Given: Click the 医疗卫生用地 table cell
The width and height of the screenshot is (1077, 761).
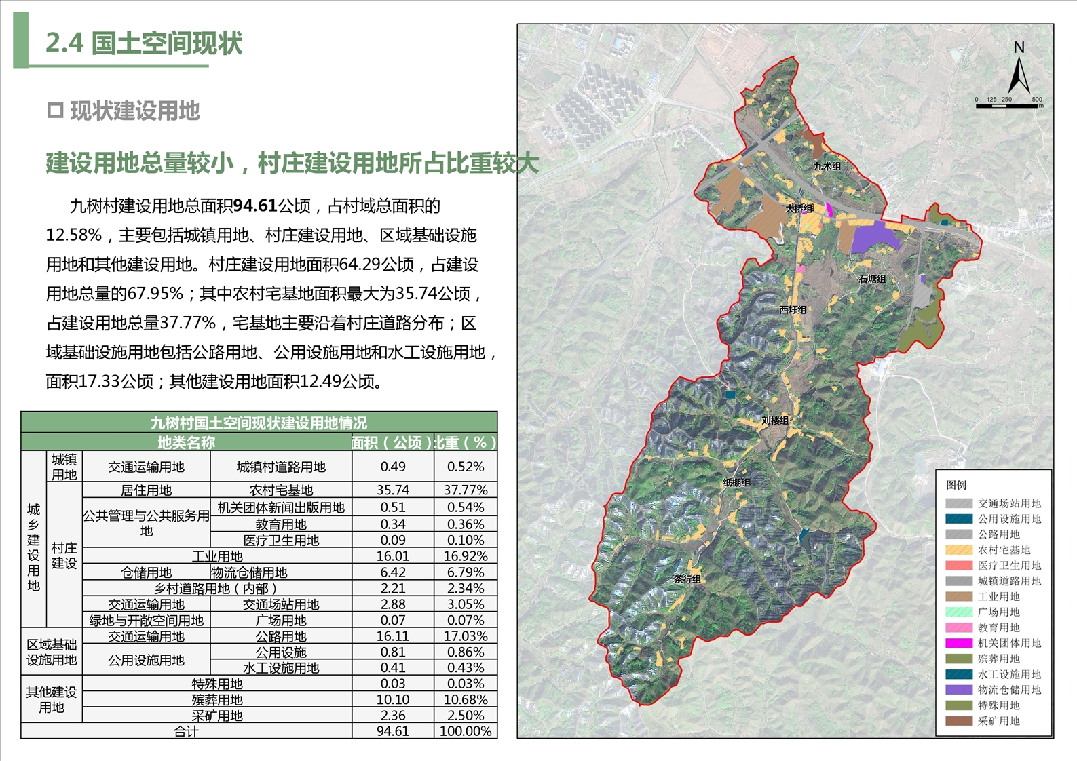Looking at the screenshot, I should pos(281,540).
